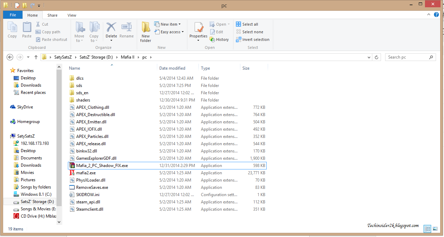
Task: Click navigation pane scroll down arrow
Action: pyautogui.click(x=59, y=222)
